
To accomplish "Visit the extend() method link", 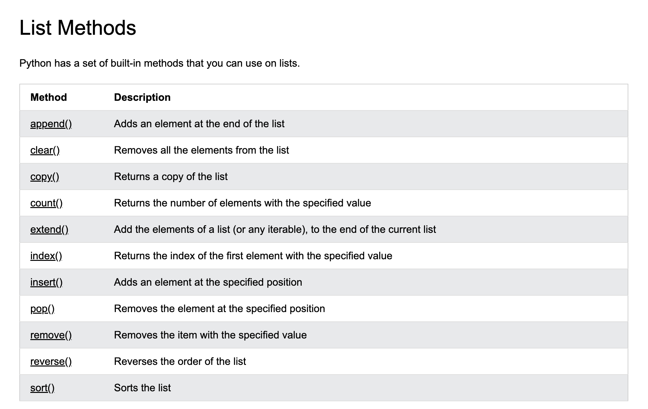I will [49, 230].
